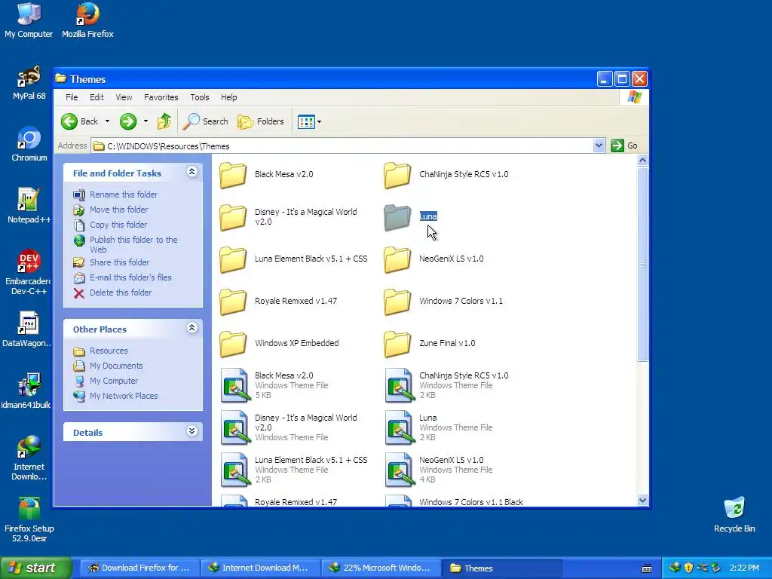Click Share this folder

119,262
